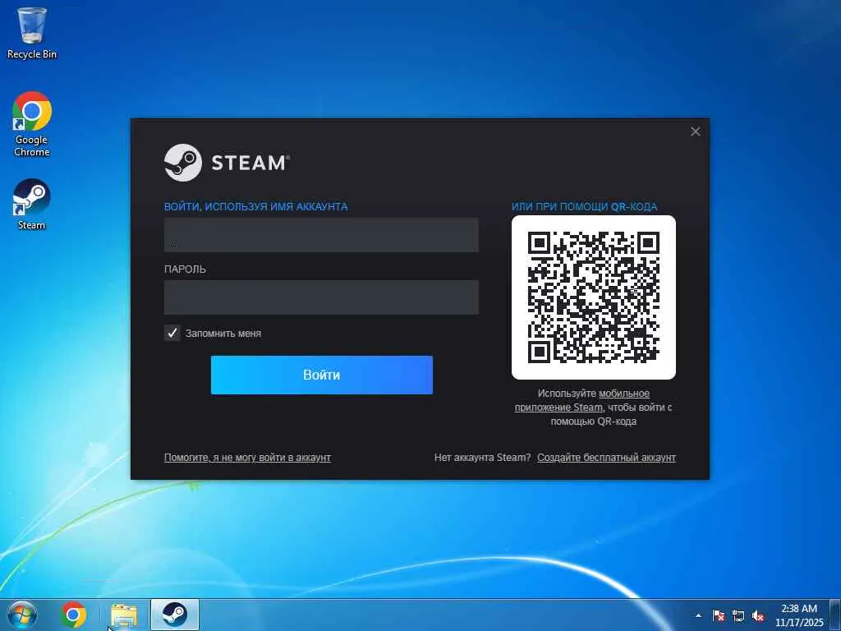
Task: Click Создайте бесплатный аккаунт link
Action: click(x=607, y=458)
